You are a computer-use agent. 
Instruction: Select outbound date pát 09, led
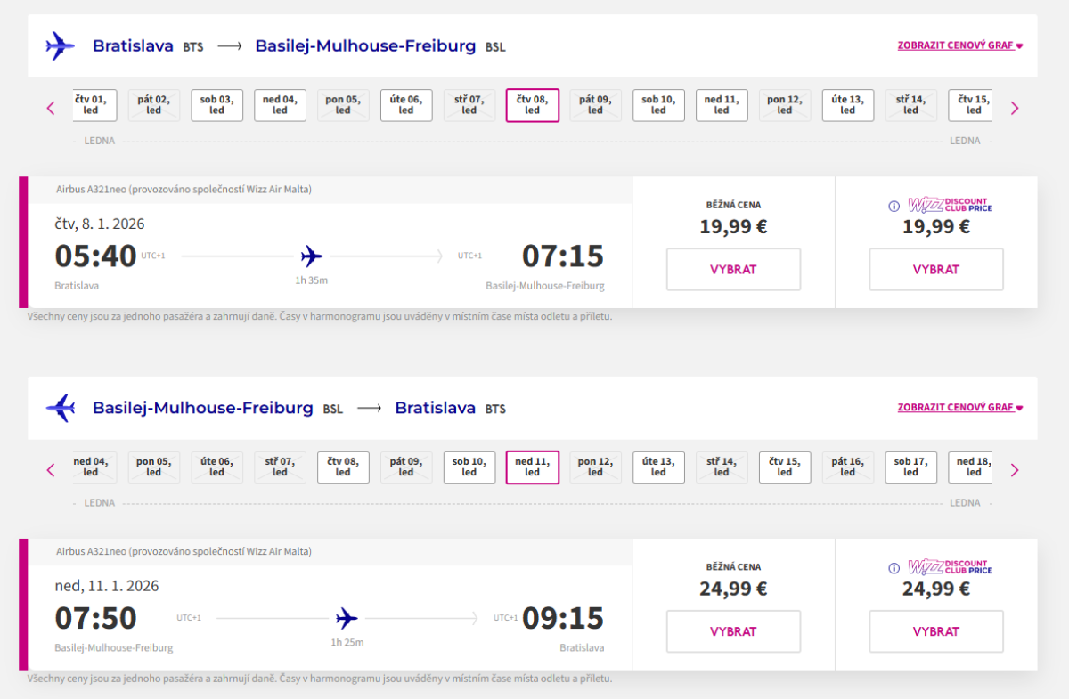[595, 105]
